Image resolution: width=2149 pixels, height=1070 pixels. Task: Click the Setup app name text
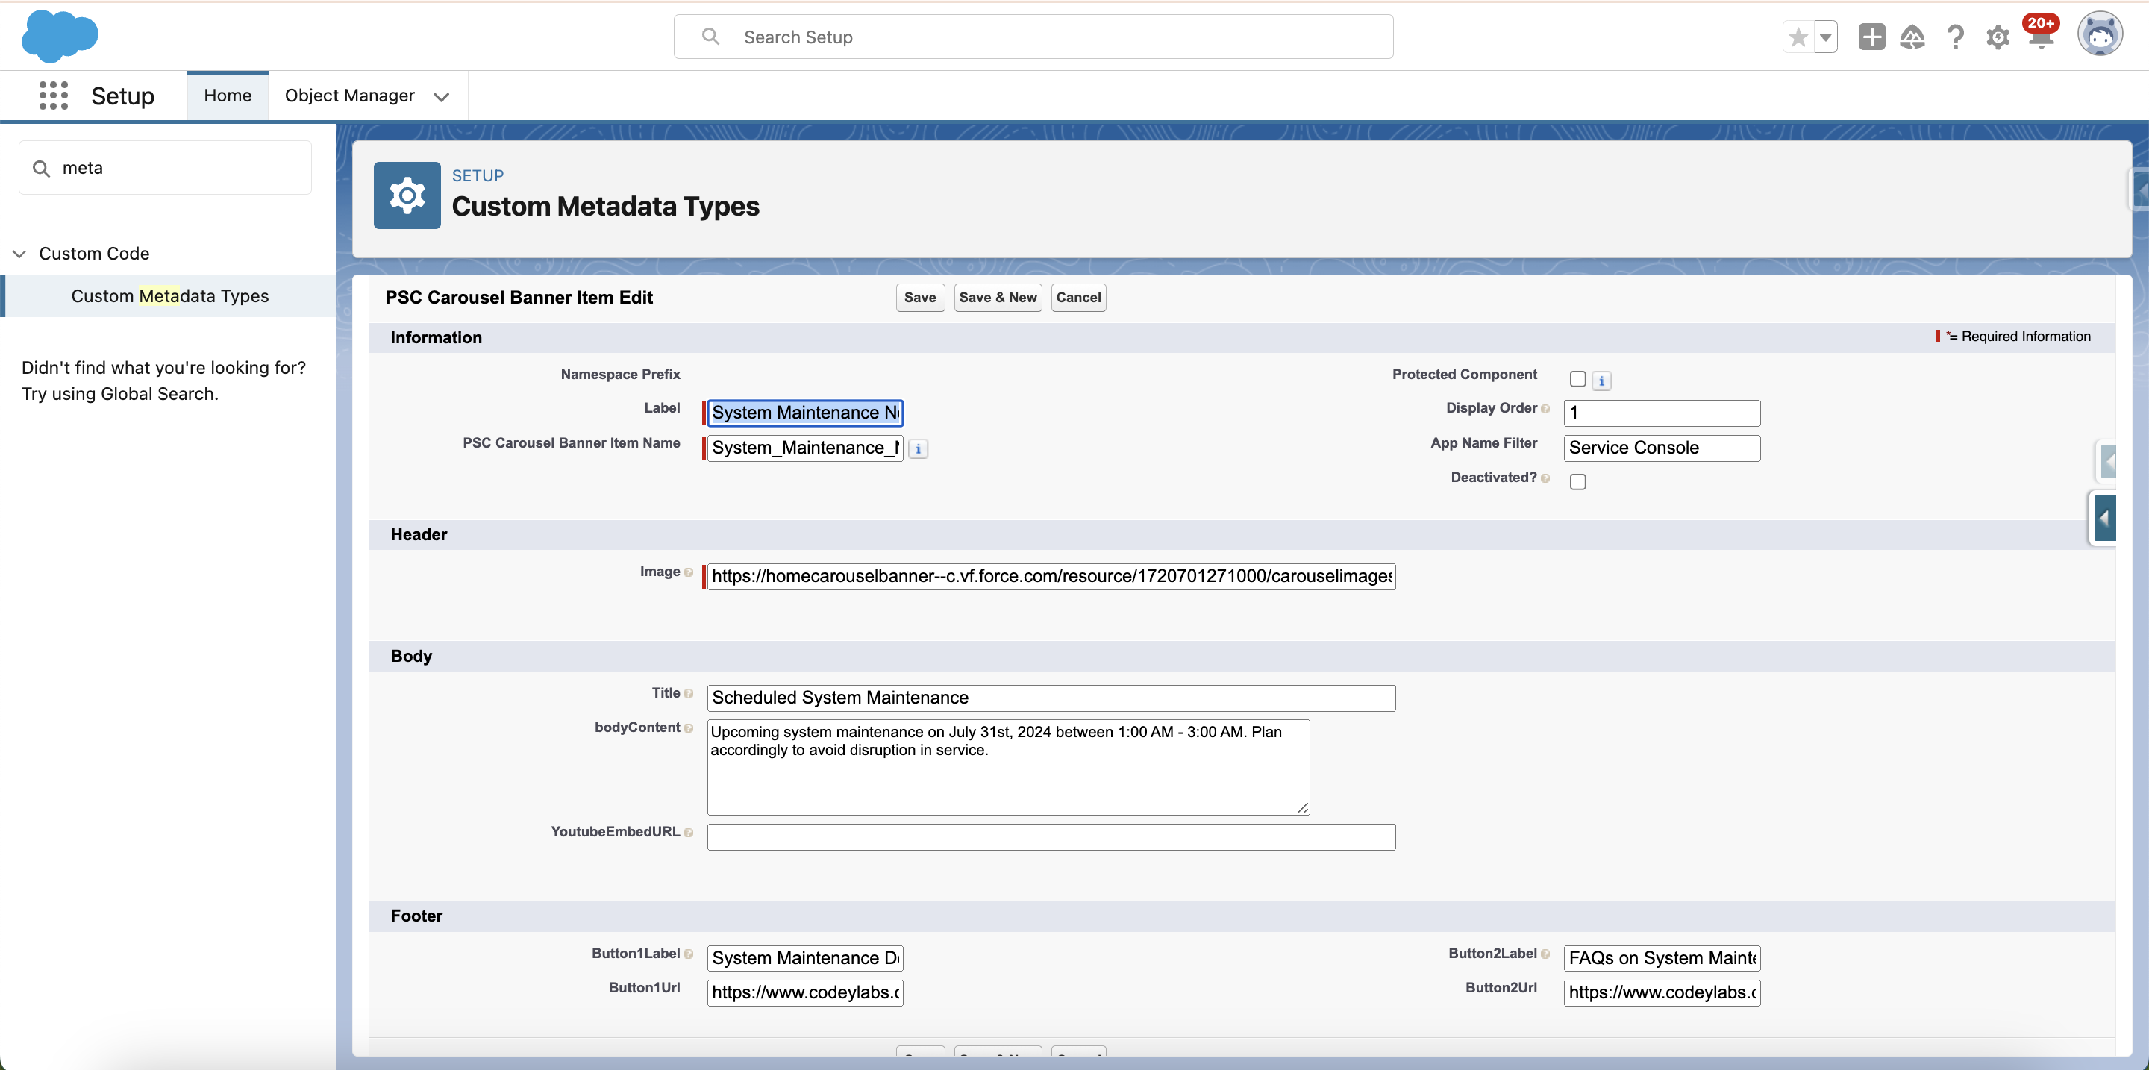tap(122, 96)
